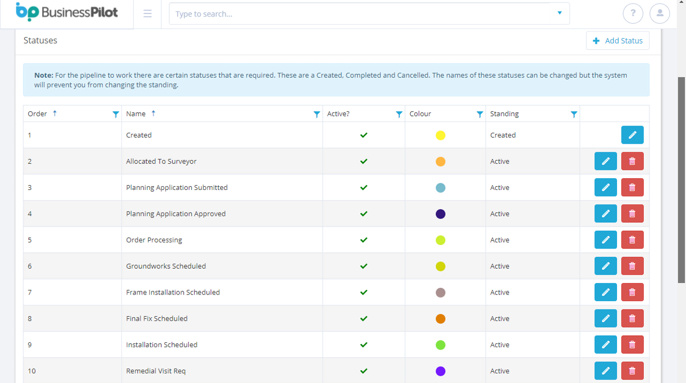Delete the Final Fix Scheduled status

coord(632,319)
